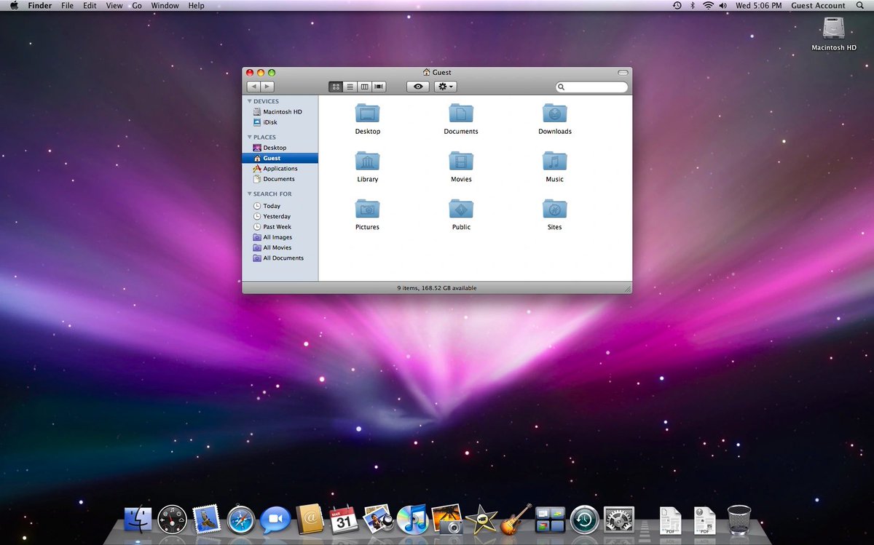Launch GarageBand guitar icon in Dock

pos(516,520)
